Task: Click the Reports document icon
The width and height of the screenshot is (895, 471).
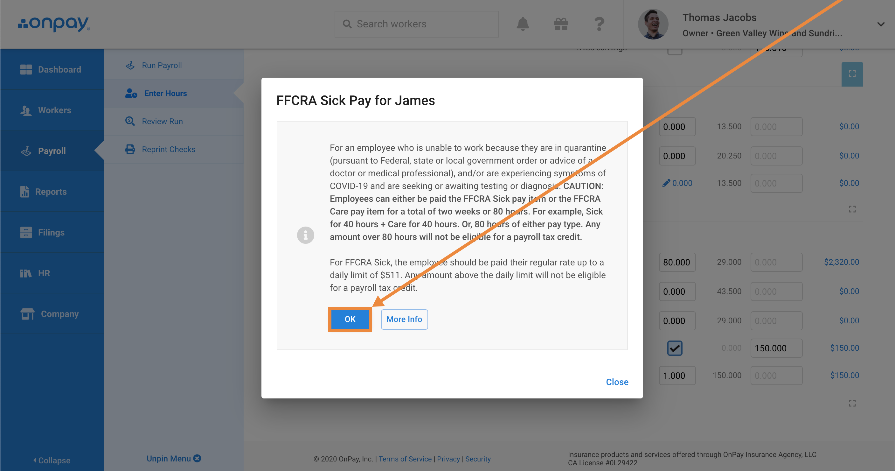Action: pos(24,191)
